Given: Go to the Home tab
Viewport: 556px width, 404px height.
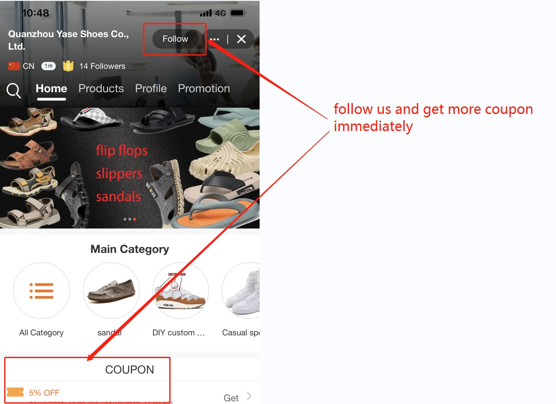Looking at the screenshot, I should (x=51, y=88).
